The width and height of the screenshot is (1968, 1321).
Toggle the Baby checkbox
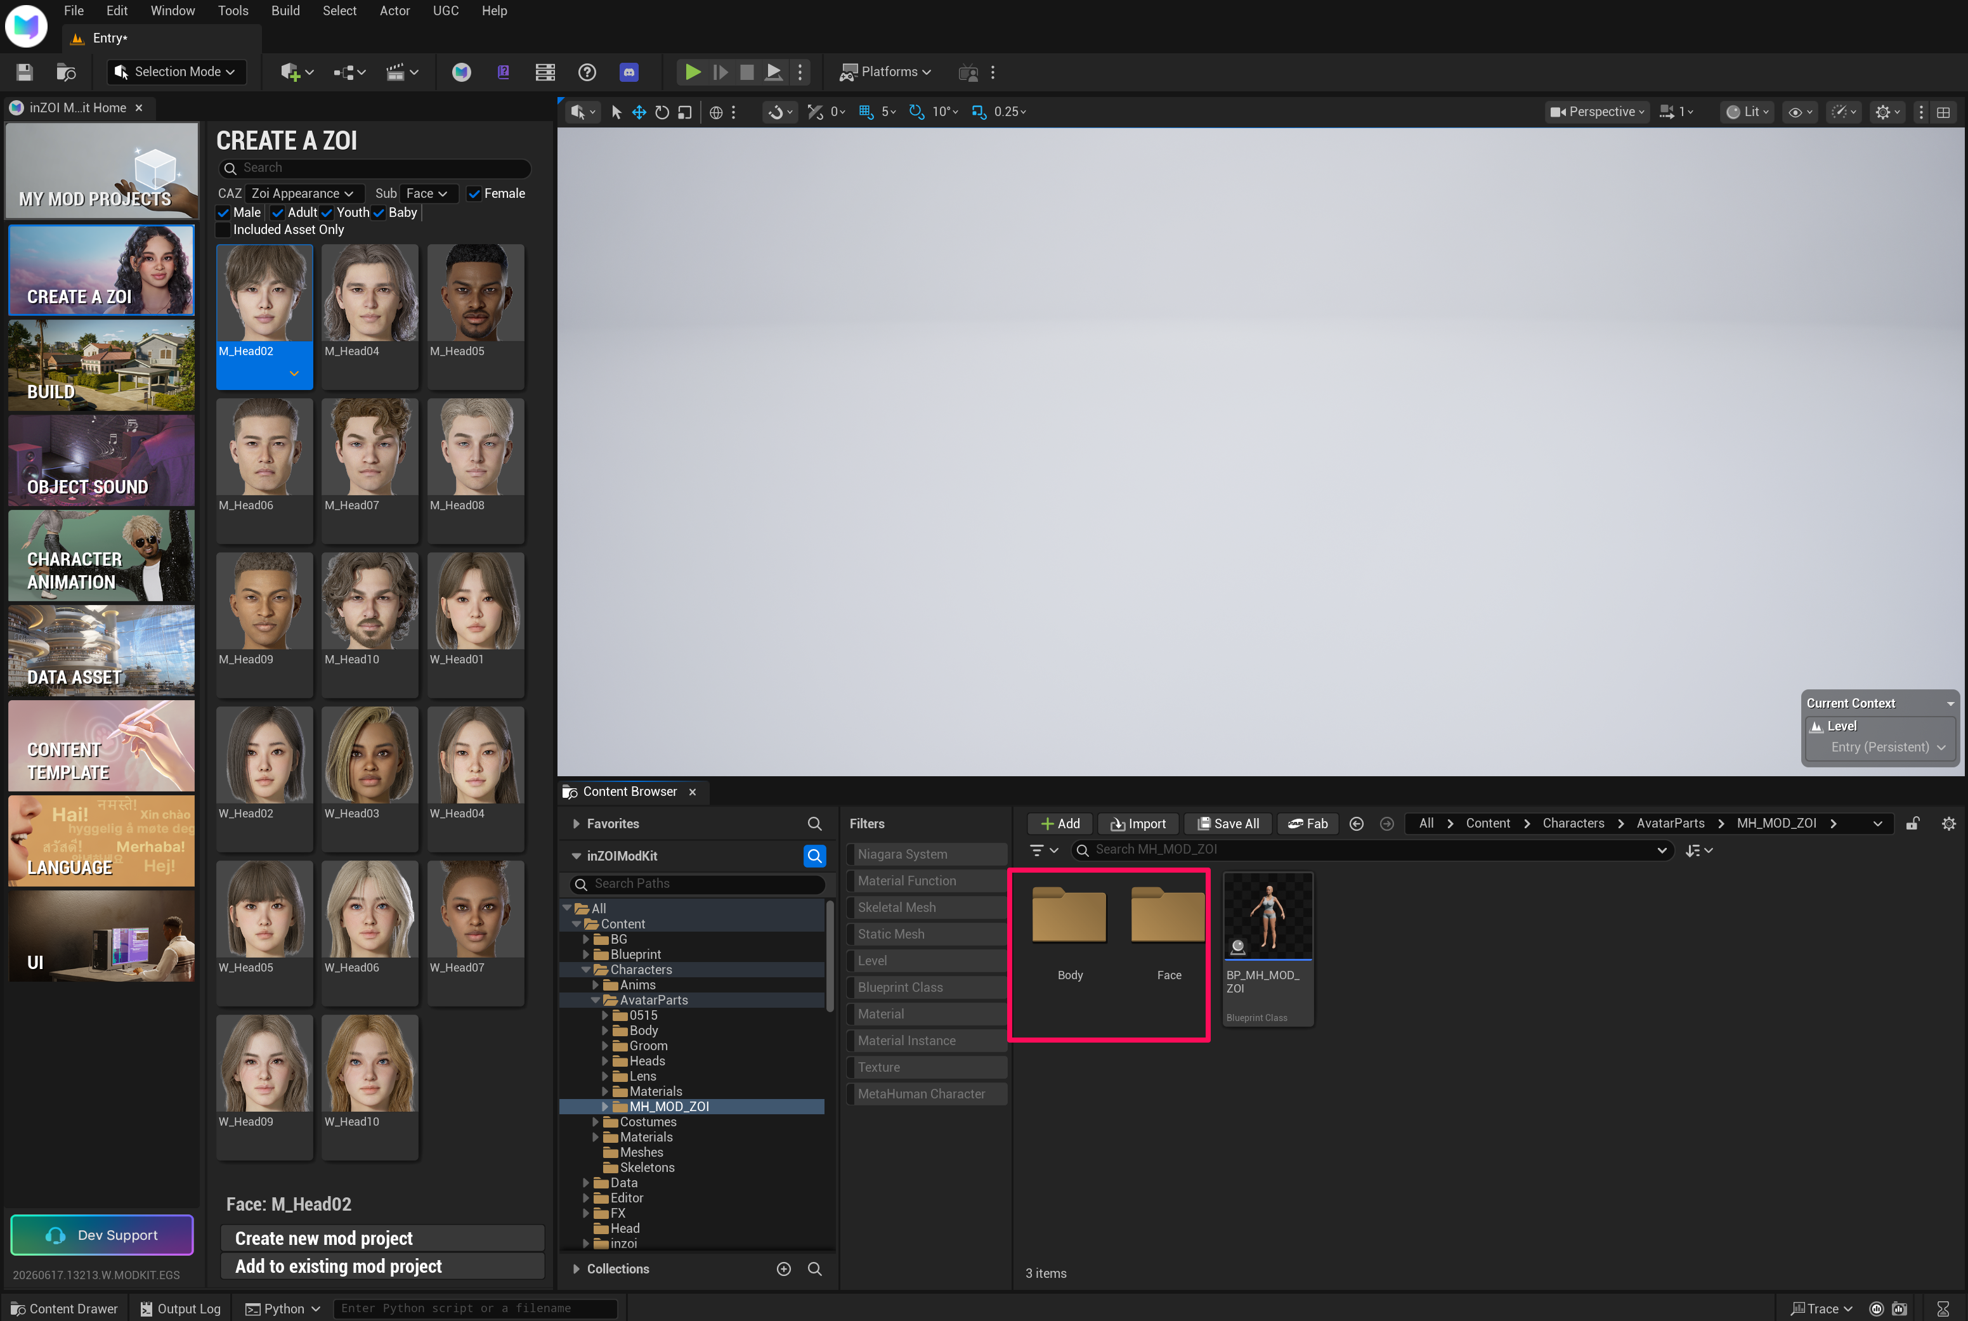click(x=379, y=213)
